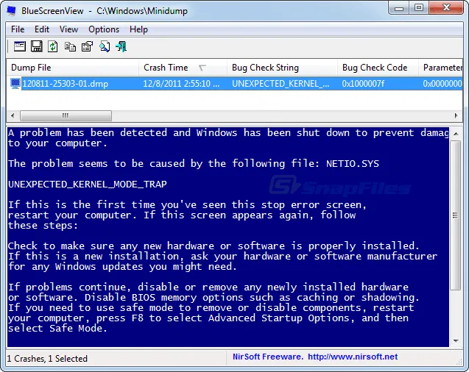
Task: Open the View menu
Action: coord(68,29)
